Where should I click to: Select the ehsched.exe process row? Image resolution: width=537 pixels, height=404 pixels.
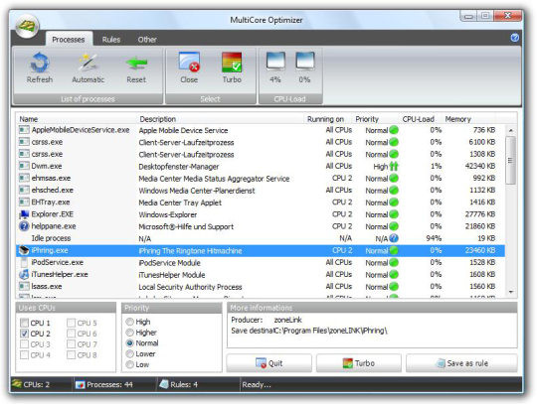(261, 190)
